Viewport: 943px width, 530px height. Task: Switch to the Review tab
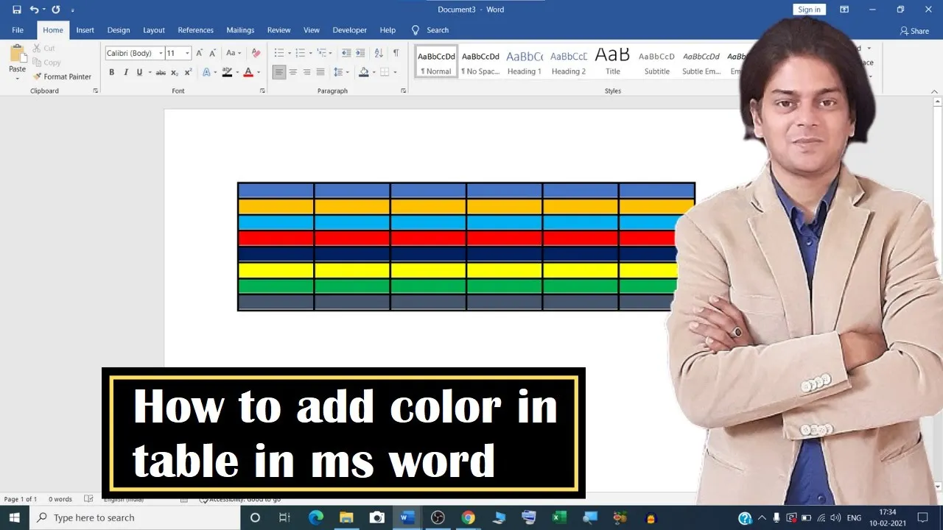pos(278,30)
